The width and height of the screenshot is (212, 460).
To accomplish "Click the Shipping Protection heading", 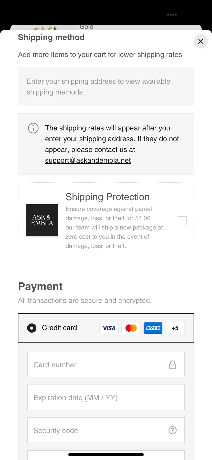I will coord(108,197).
